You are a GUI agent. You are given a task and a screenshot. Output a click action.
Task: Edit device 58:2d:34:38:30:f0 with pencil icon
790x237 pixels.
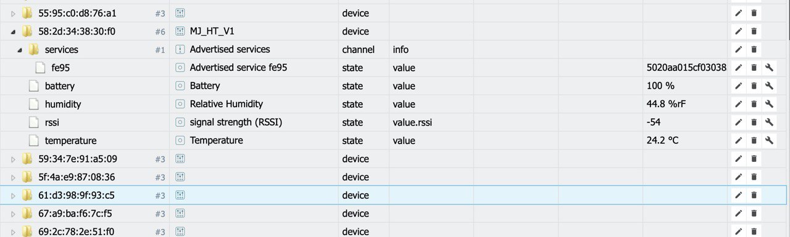(x=738, y=31)
